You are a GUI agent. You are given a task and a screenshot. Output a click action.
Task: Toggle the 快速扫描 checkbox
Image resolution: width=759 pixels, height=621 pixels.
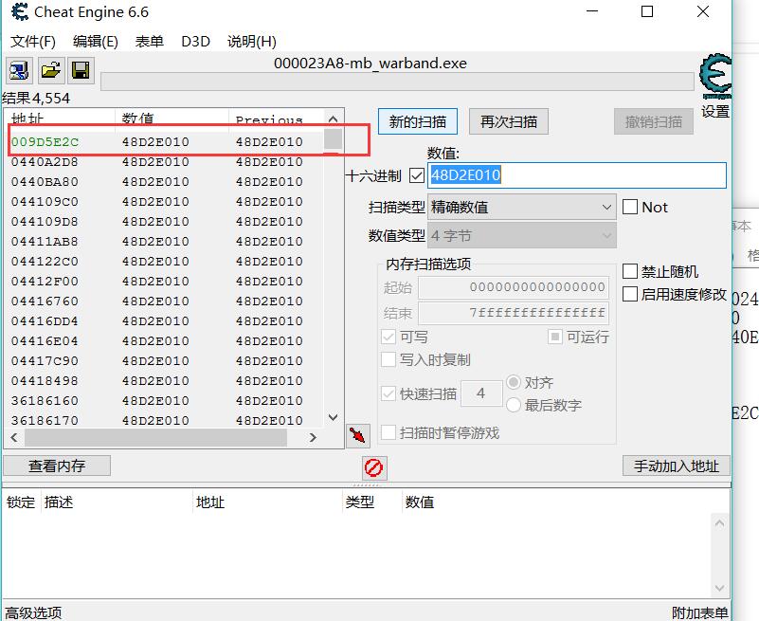tap(389, 393)
